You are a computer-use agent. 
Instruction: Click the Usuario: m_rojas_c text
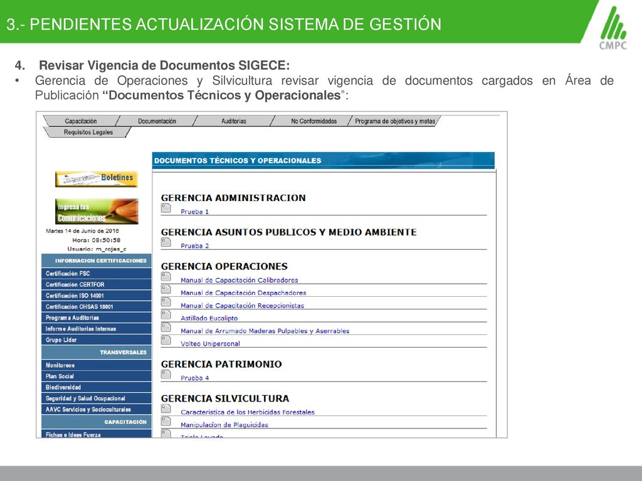click(x=97, y=249)
